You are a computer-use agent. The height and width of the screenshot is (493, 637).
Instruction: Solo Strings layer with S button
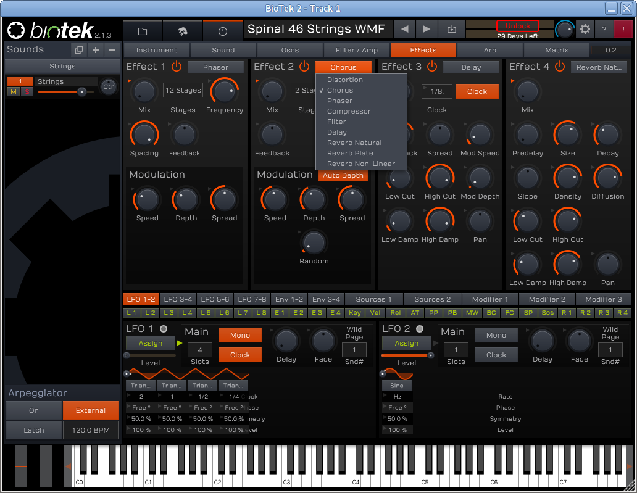point(27,92)
